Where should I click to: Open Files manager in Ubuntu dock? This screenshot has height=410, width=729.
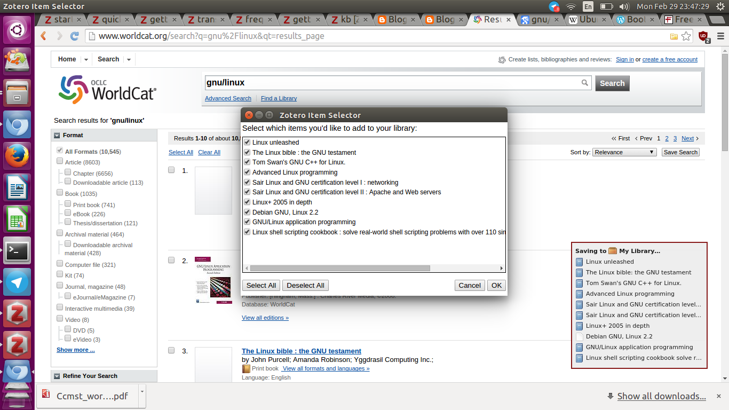[18, 93]
